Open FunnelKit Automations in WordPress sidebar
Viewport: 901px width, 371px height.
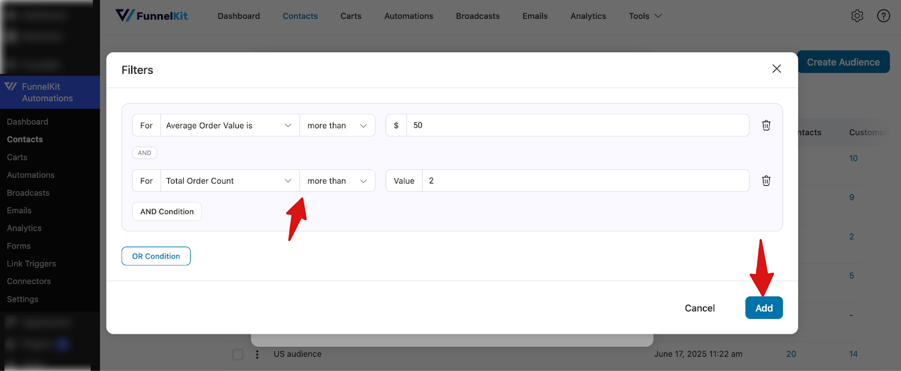click(x=50, y=92)
